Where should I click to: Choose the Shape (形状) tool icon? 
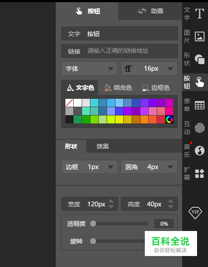(200, 59)
